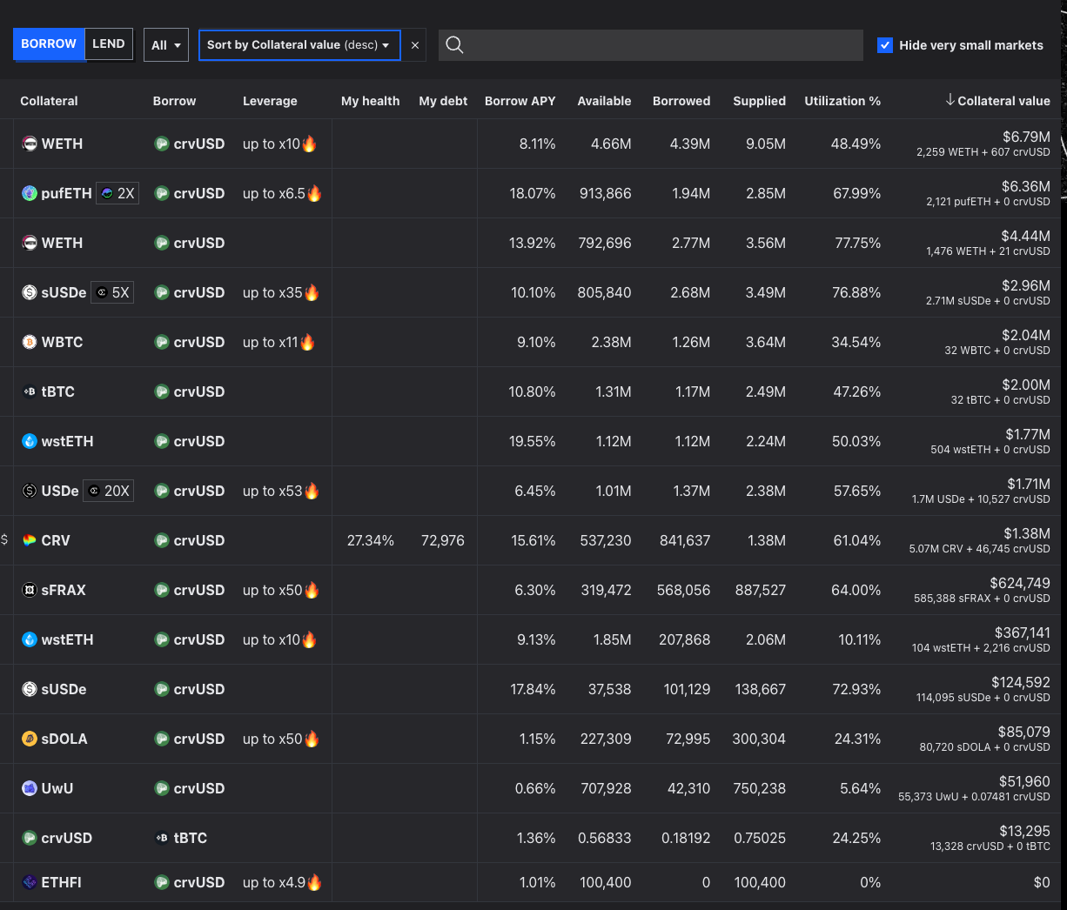Image resolution: width=1067 pixels, height=910 pixels.
Task: Click the $6.79M collateral value
Action: point(1026,137)
